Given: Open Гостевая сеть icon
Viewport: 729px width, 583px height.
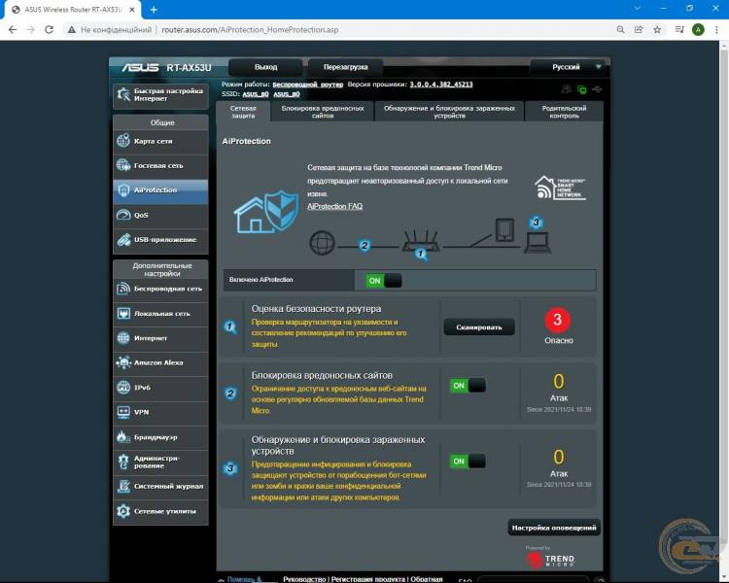Looking at the screenshot, I should (x=123, y=165).
